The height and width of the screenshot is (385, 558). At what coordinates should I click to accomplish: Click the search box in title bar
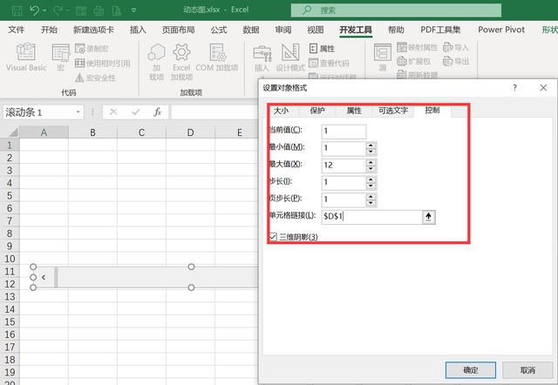[396, 10]
